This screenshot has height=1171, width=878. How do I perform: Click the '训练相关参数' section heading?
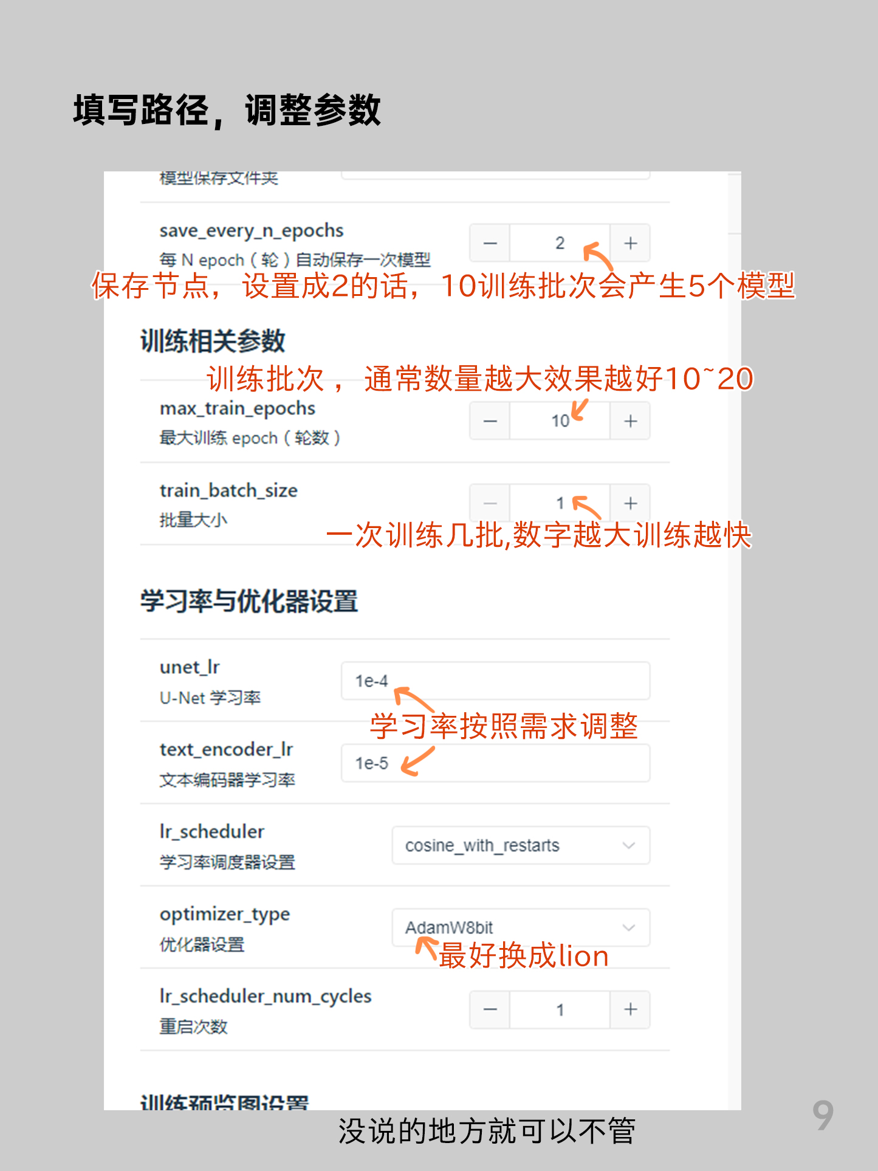coord(213,341)
